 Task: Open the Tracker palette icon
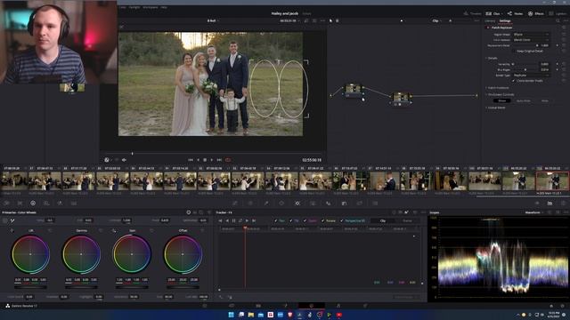pyautogui.click(x=297, y=204)
